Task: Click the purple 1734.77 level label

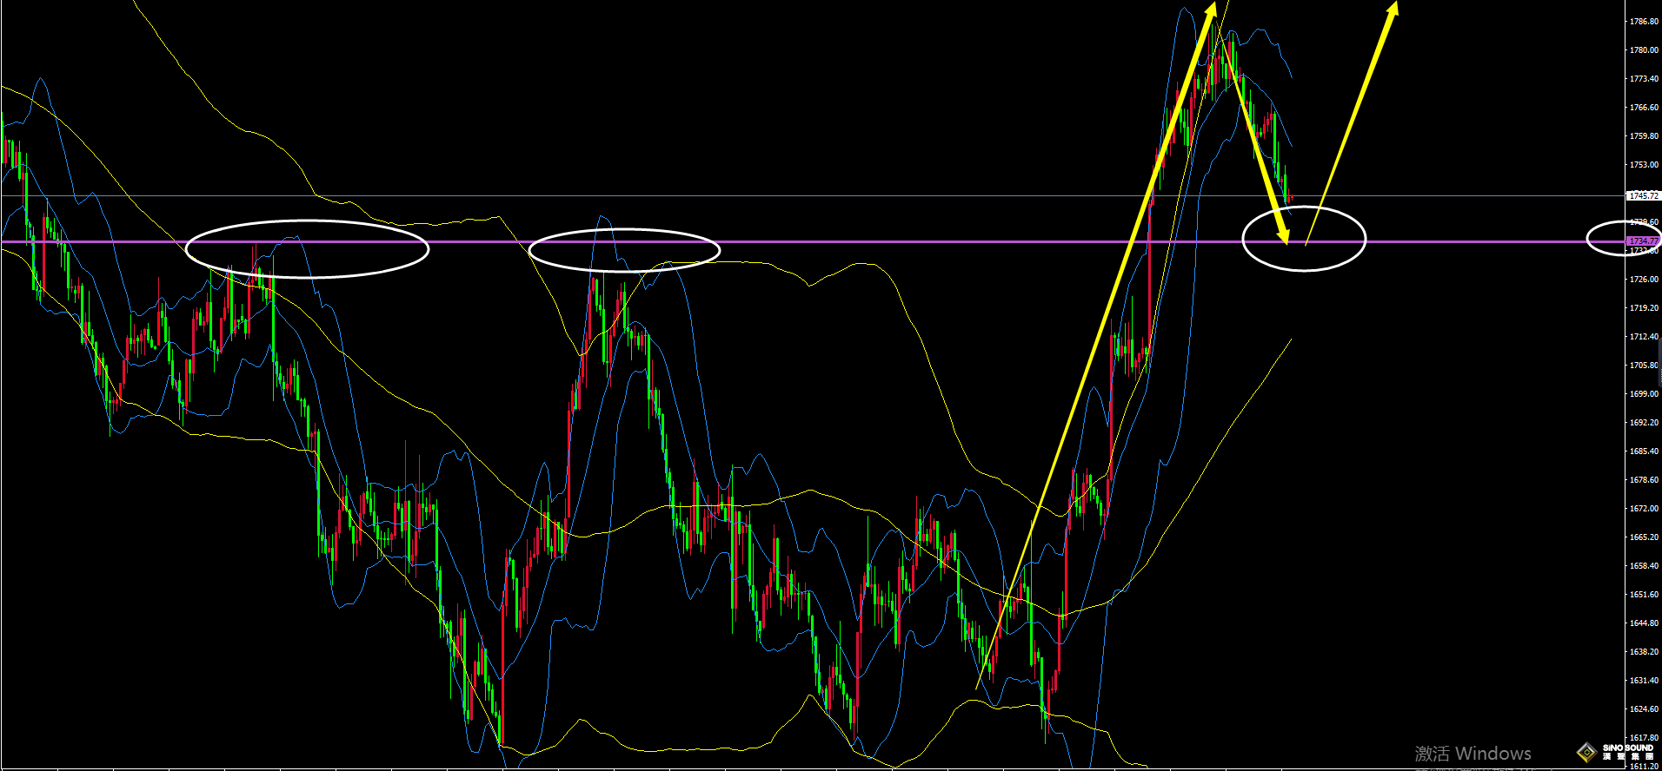Action: pyautogui.click(x=1644, y=241)
